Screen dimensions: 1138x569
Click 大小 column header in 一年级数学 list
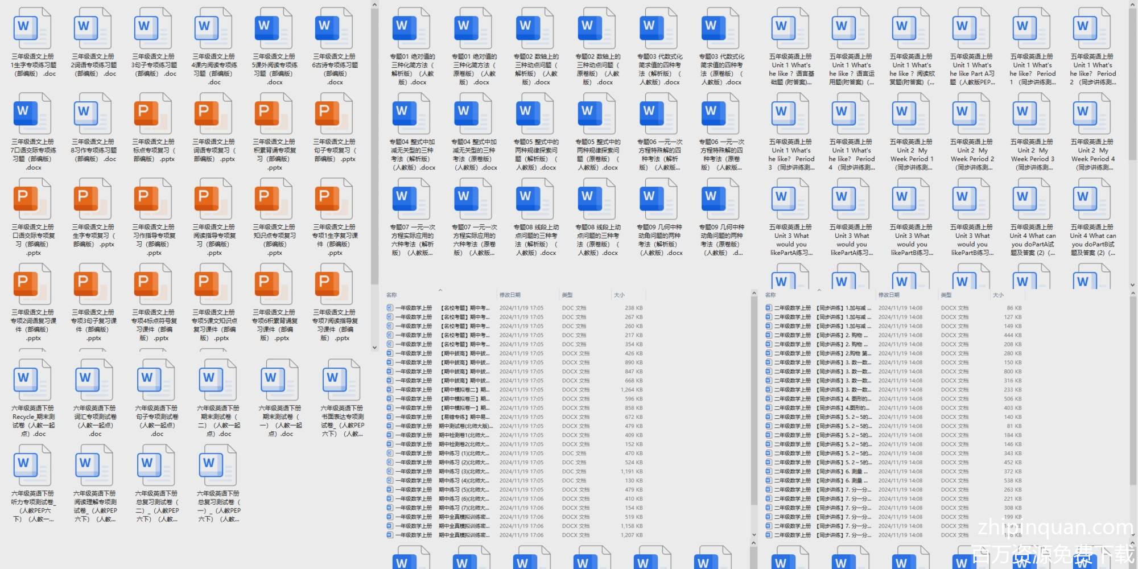tap(619, 295)
